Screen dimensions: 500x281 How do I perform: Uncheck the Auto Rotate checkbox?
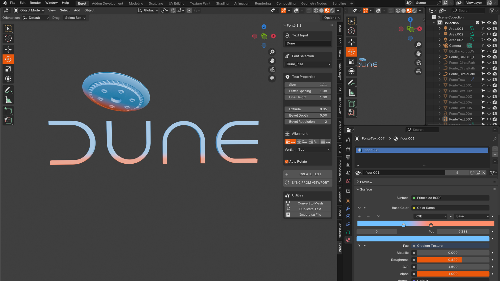286,162
